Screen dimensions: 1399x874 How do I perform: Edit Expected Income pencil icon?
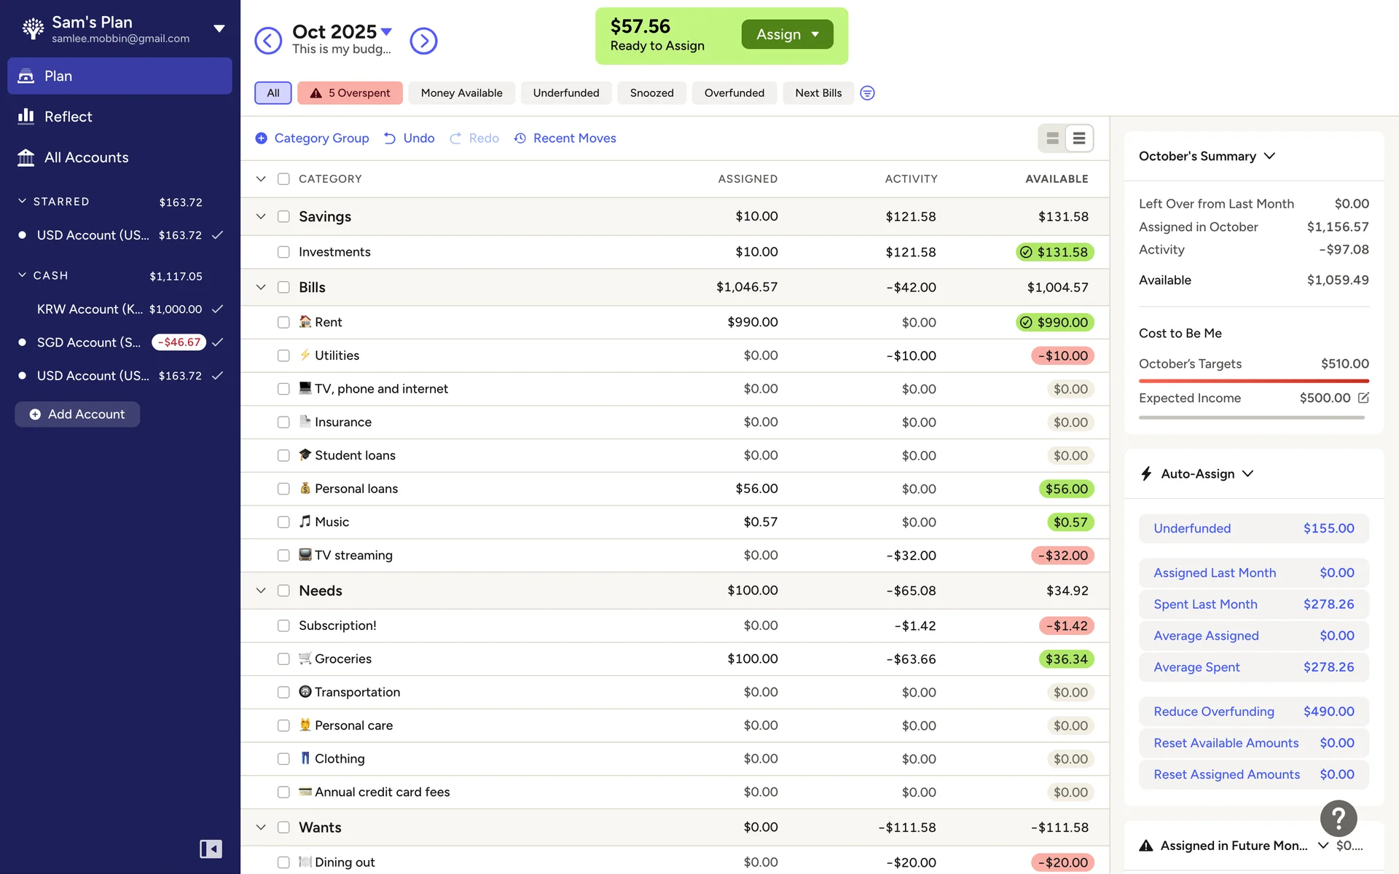[1363, 398]
